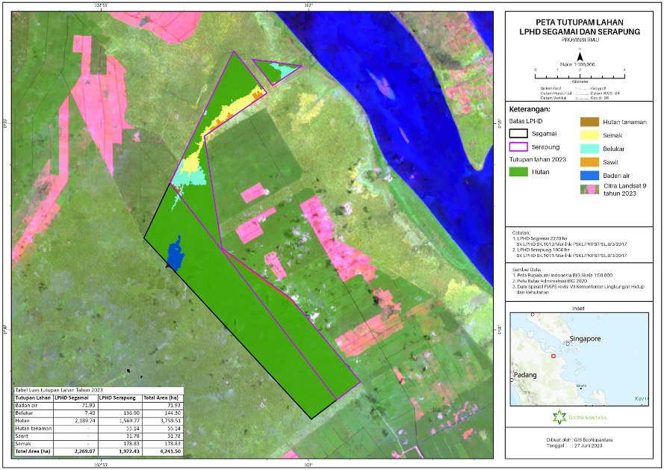Click the Citra Landsat 9 legend thumbnail
The width and height of the screenshot is (664, 470).
[589, 190]
